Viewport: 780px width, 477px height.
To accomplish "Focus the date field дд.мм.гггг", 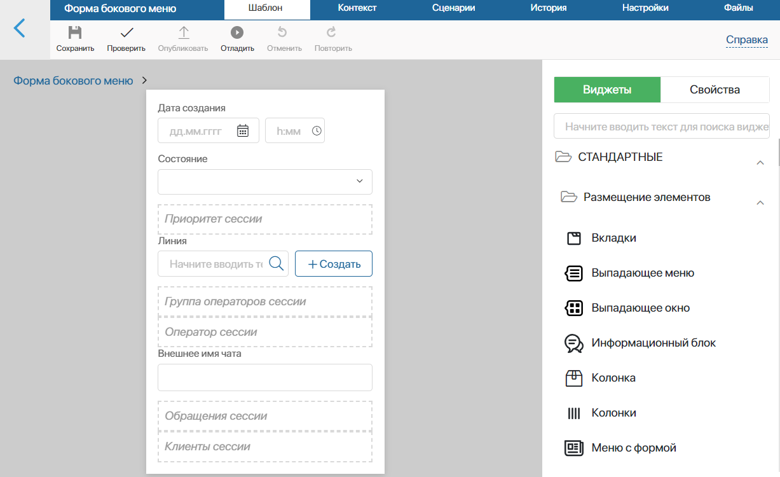I will coord(209,130).
